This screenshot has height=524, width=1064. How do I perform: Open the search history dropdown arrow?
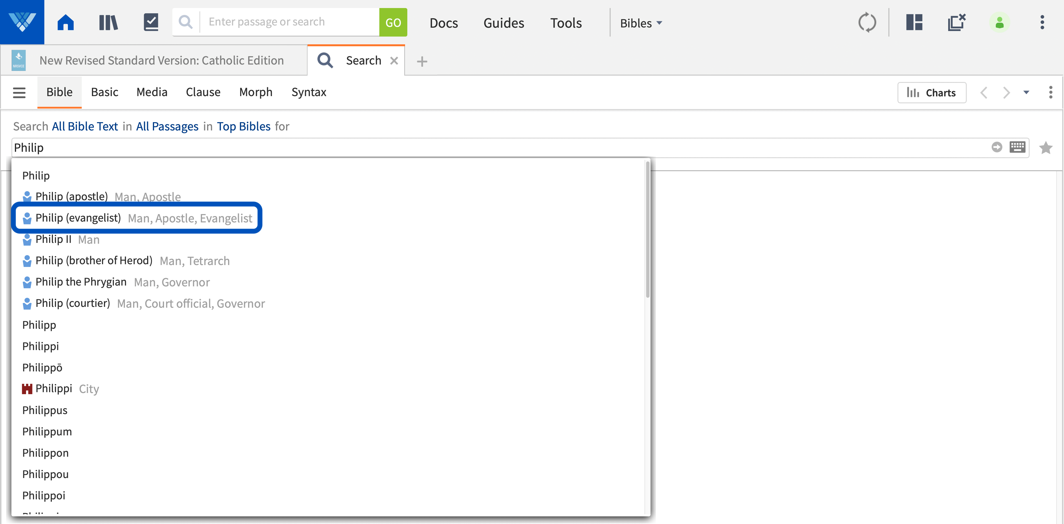[1026, 93]
